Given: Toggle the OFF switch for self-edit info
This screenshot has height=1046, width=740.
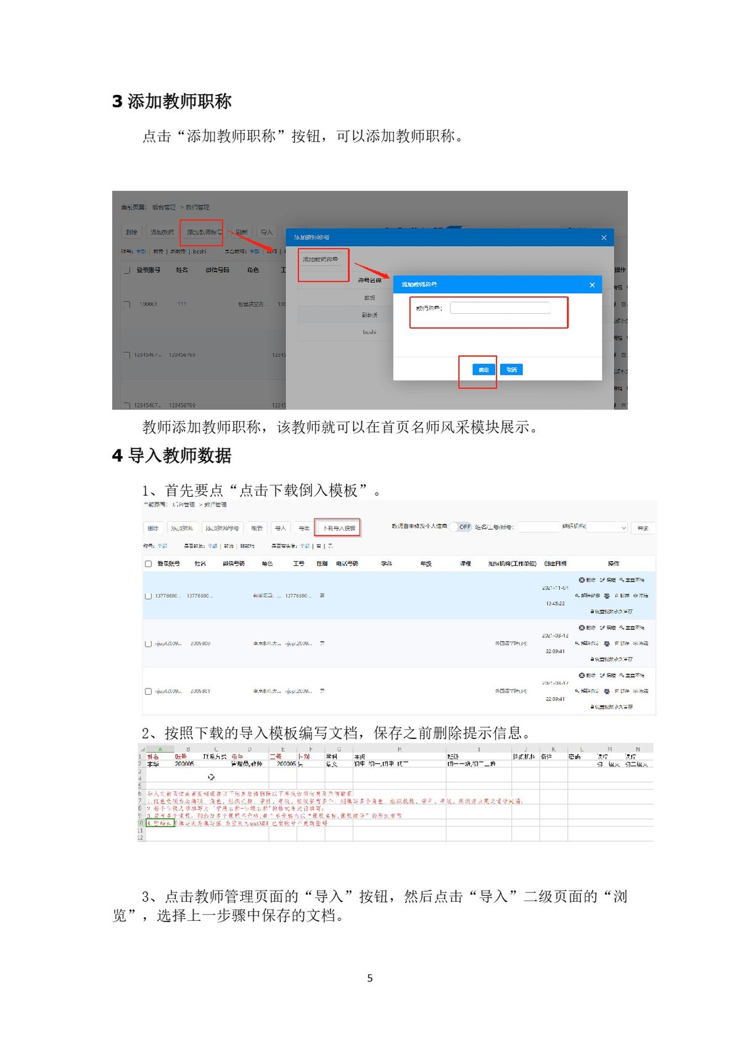Looking at the screenshot, I should pyautogui.click(x=461, y=527).
